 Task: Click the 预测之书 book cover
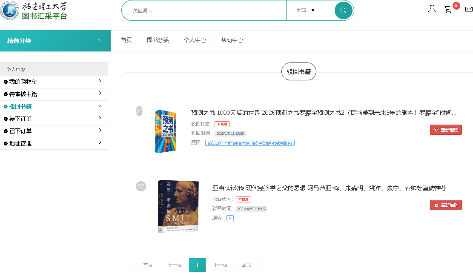point(166,131)
